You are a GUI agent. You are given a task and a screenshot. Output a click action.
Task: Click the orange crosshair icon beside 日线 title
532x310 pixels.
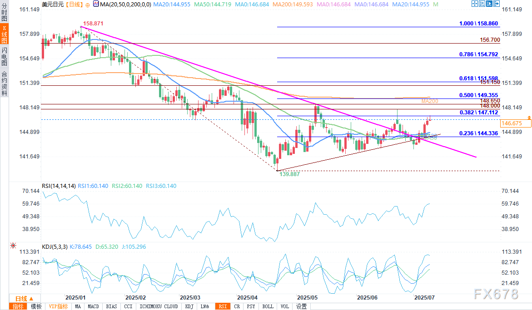click(87, 4)
